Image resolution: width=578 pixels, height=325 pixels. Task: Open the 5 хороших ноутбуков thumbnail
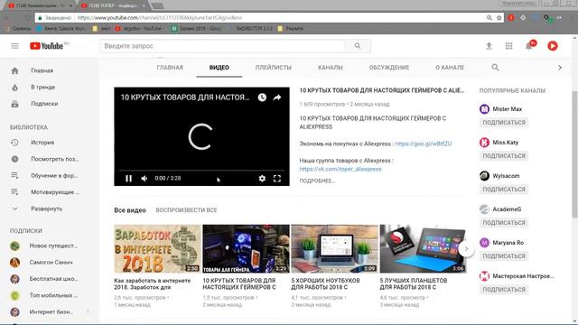[334, 249]
